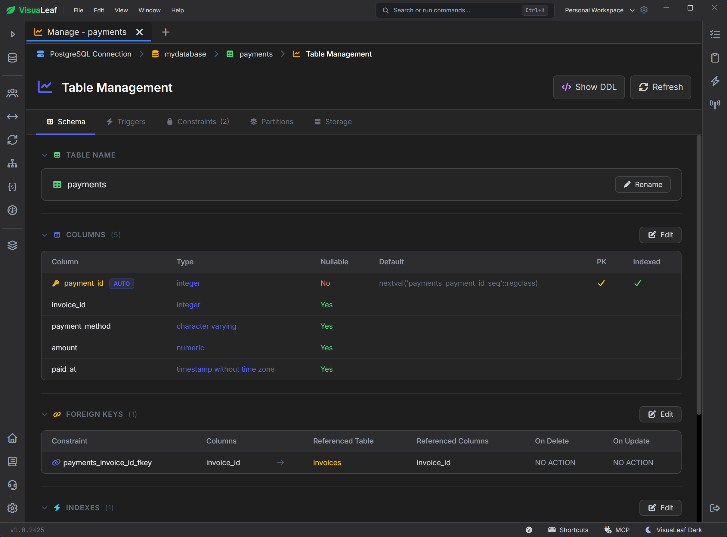Close the Manage - payments tab

140,32
